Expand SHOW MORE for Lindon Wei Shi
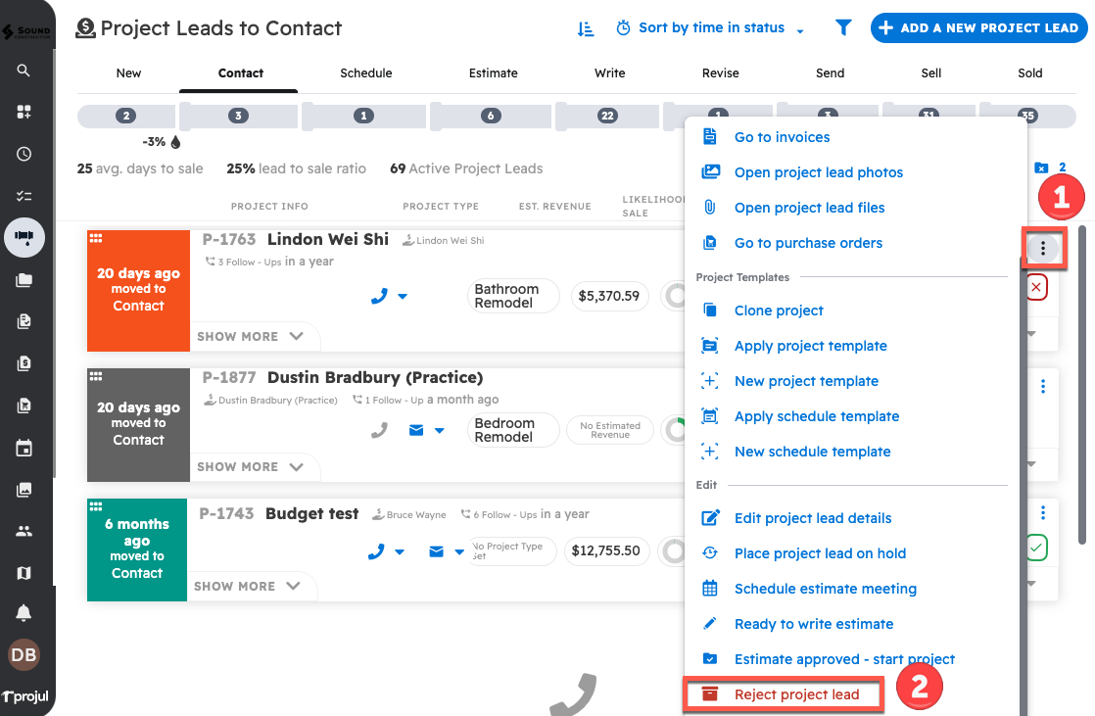 (x=251, y=336)
